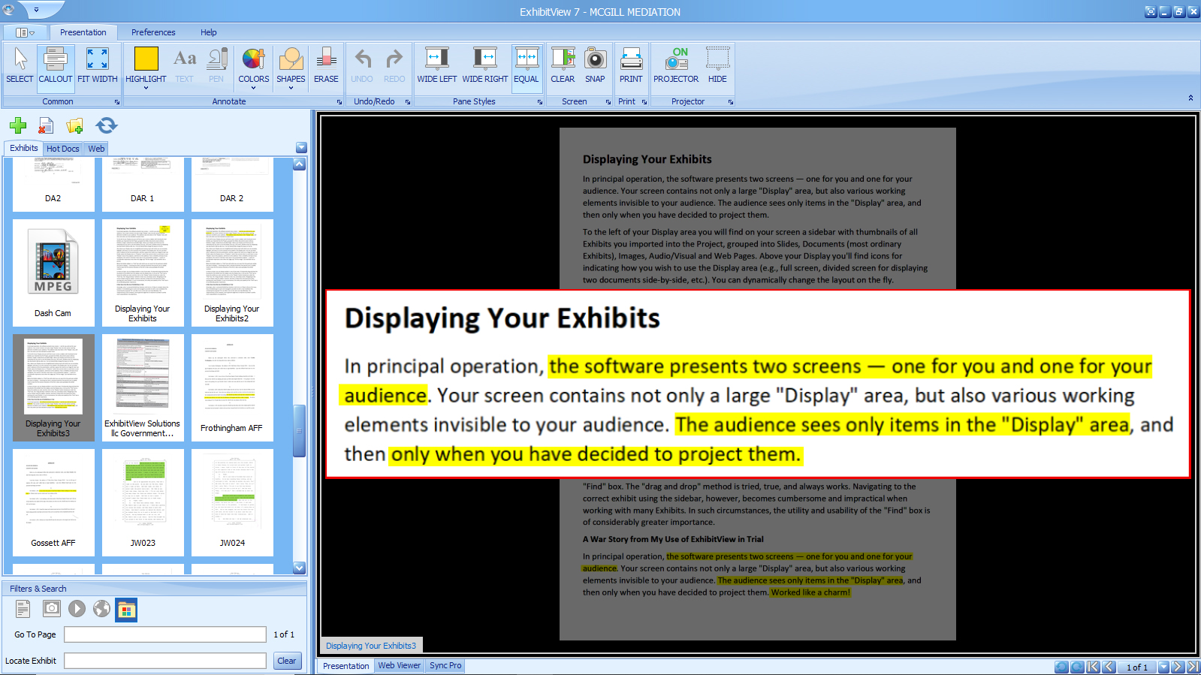Go to the first page arrow

pyautogui.click(x=1093, y=667)
